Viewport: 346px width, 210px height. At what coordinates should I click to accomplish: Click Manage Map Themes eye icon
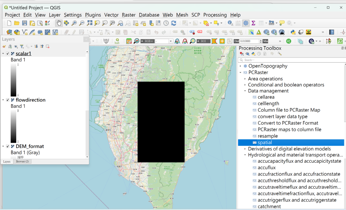16,46
